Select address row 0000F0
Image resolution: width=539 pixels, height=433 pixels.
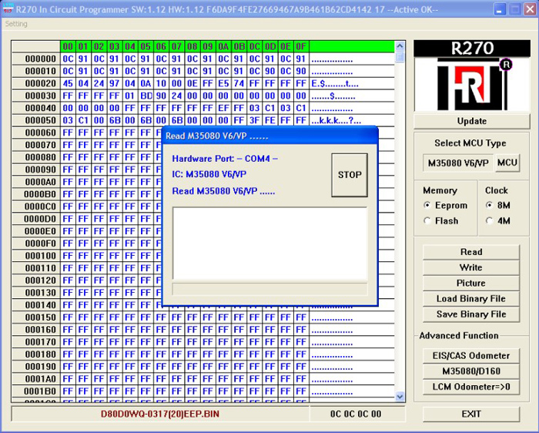coord(35,243)
